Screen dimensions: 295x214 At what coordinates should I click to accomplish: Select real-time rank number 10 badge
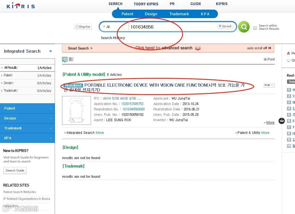[x=289, y=146]
